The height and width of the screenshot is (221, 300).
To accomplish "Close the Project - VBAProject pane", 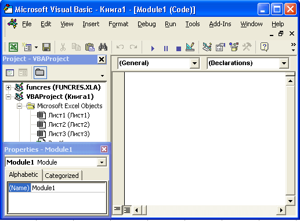I will click(x=102, y=59).
